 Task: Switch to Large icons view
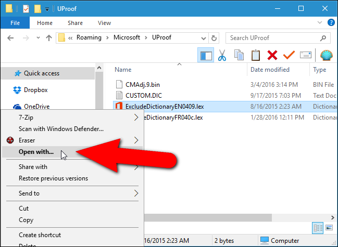coord(329,228)
